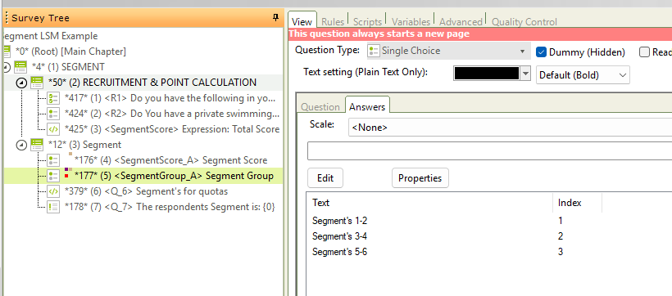Click the Root Main Chapter icon
This screenshot has width=672, height=296.
(6, 52)
